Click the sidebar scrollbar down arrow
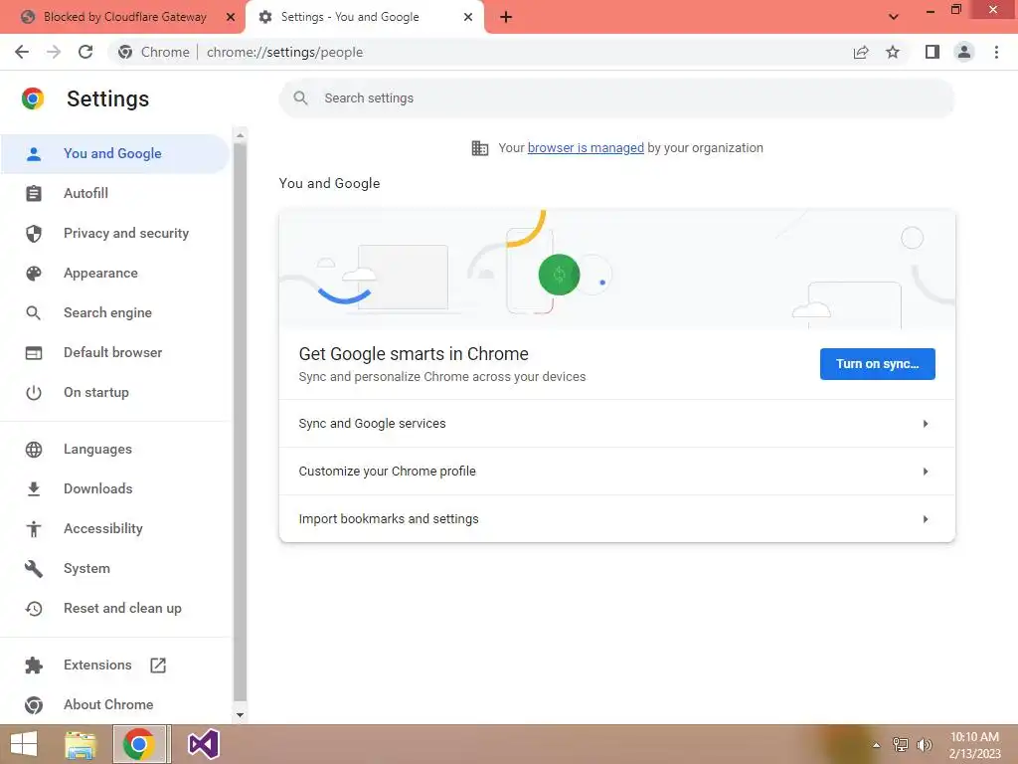Image resolution: width=1018 pixels, height=764 pixels. [241, 715]
